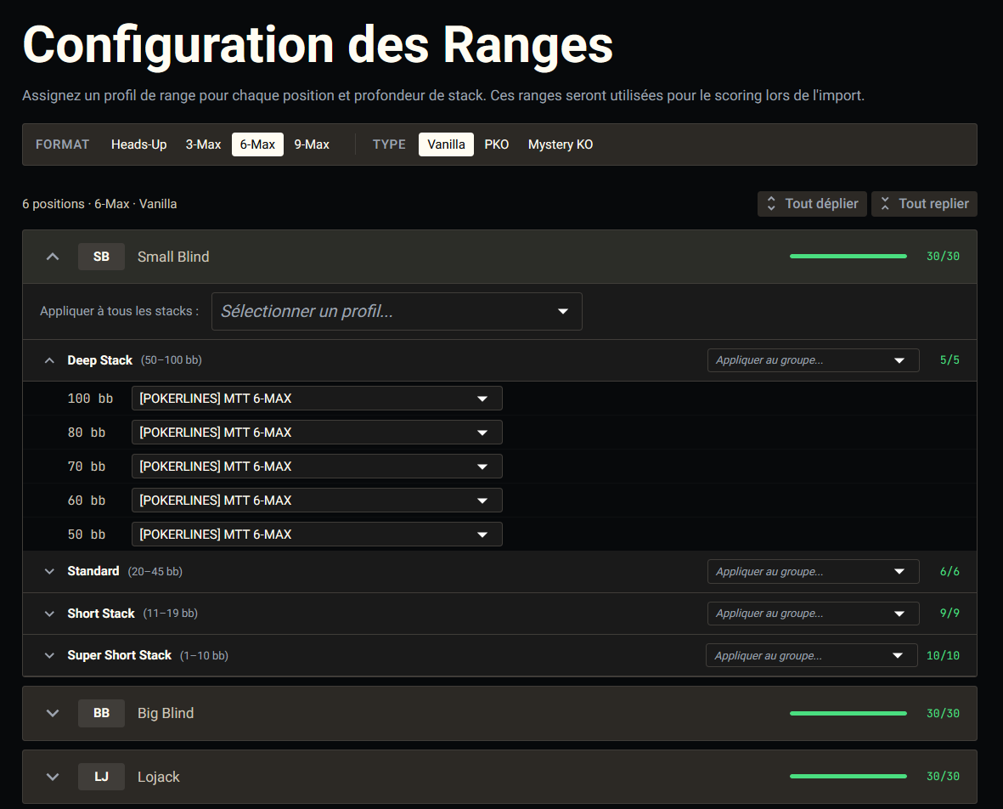Click the Small Blind 30/30 counter

point(943,256)
